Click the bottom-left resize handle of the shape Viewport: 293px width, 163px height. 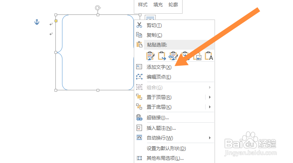56,90
